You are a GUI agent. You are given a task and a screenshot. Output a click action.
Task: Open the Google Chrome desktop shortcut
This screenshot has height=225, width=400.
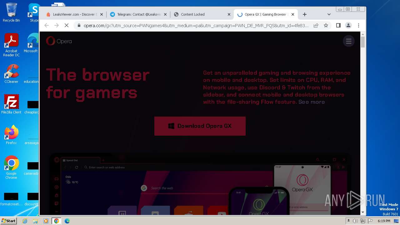pos(11,167)
